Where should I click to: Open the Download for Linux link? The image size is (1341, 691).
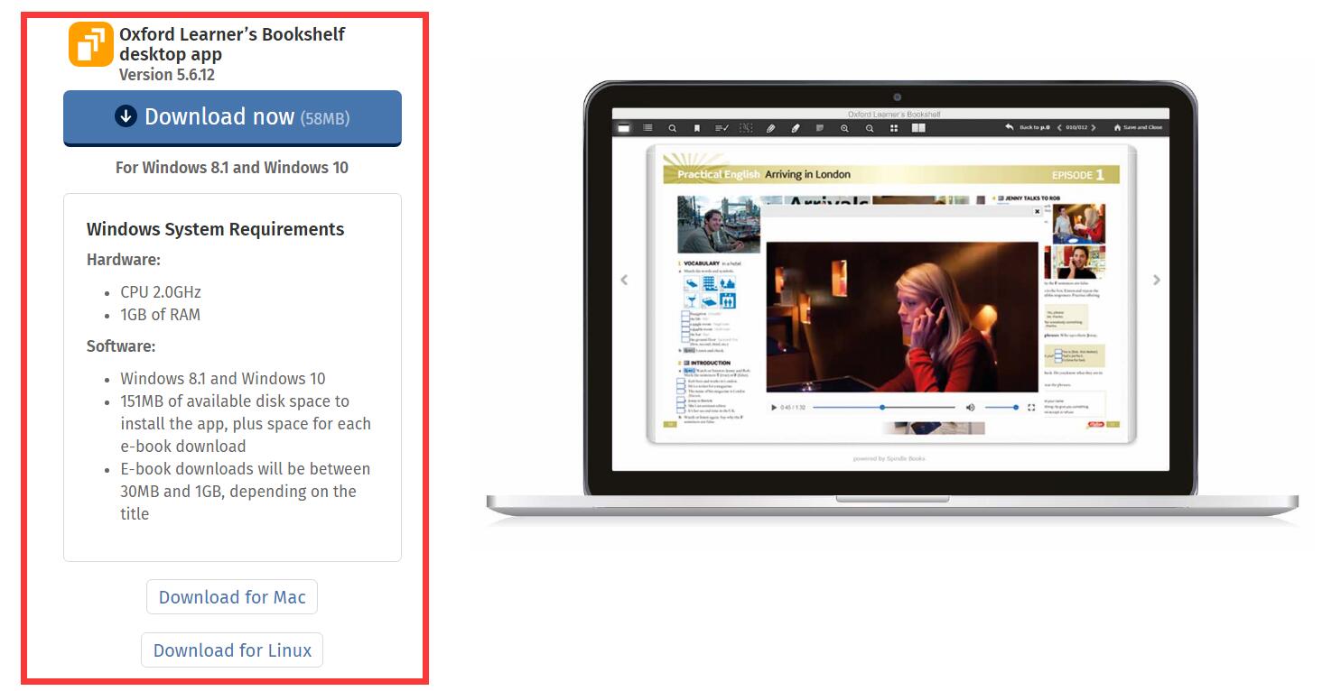232,650
